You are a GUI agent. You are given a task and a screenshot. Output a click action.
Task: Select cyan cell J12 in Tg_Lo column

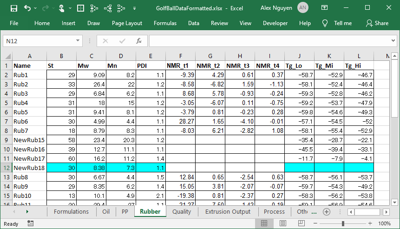299,168
